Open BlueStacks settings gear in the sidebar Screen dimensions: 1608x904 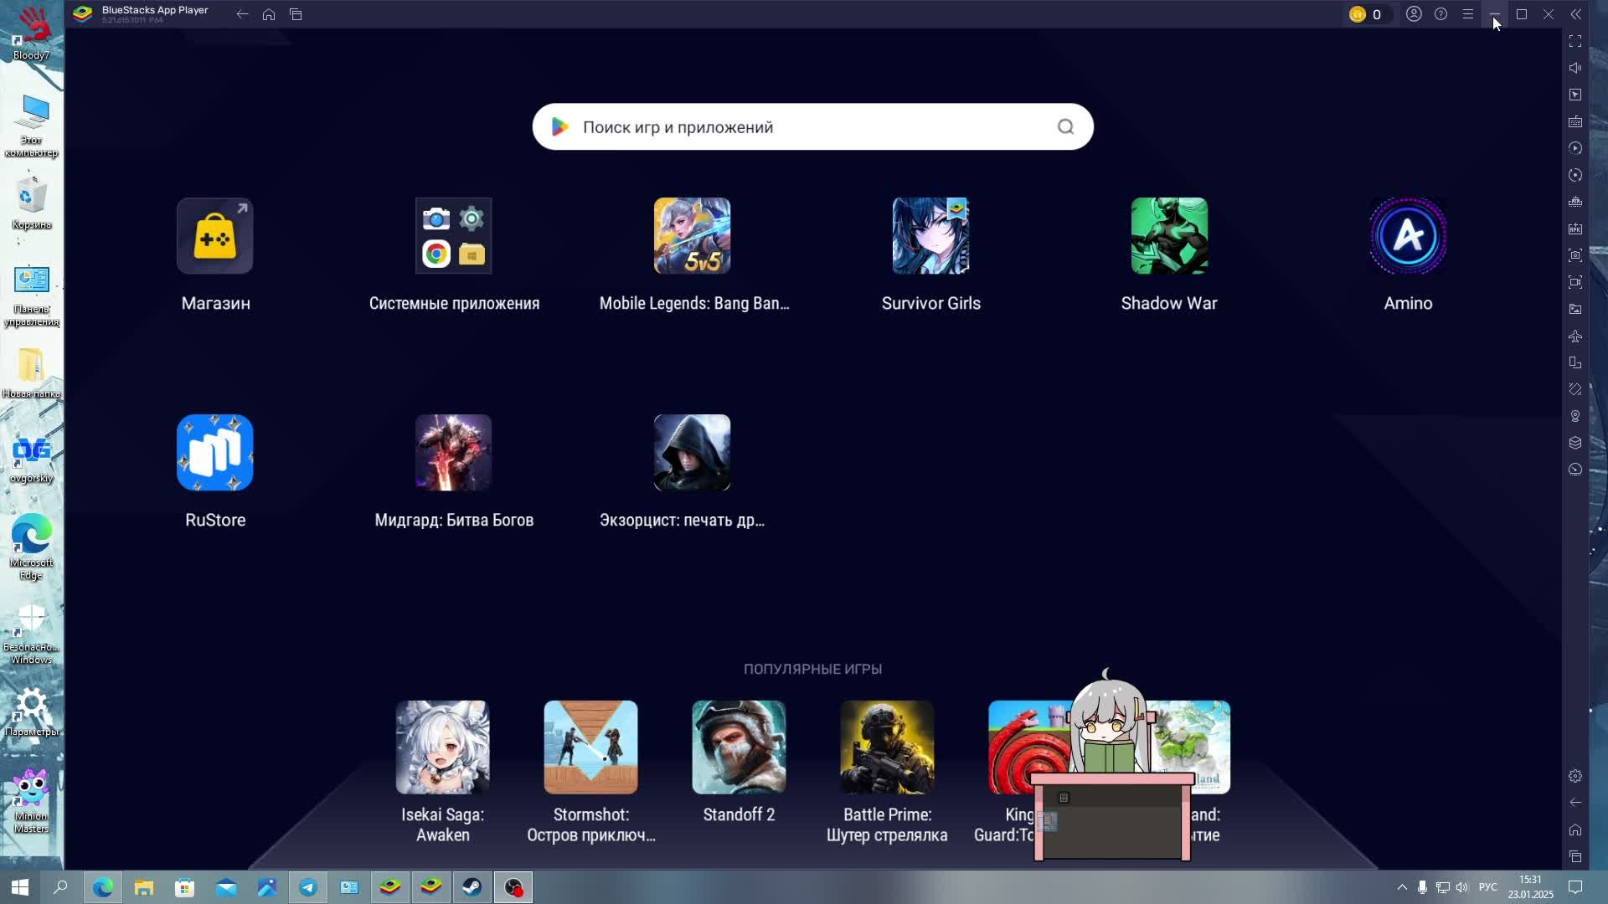click(1575, 776)
